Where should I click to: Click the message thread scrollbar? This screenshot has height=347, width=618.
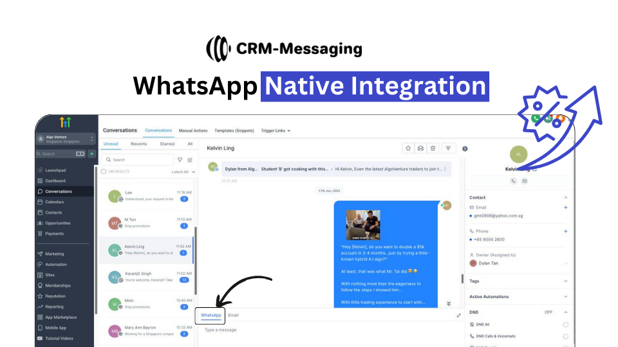click(462, 278)
